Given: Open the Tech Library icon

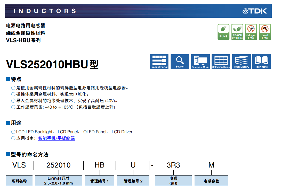Looking at the screenshot, I should (241, 62).
